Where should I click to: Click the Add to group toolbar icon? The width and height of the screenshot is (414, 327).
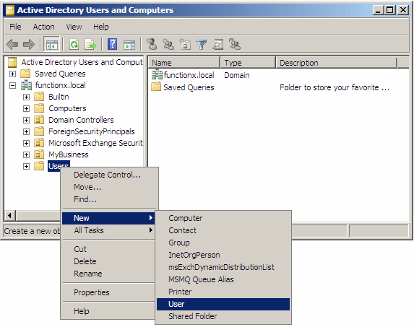pos(235,44)
